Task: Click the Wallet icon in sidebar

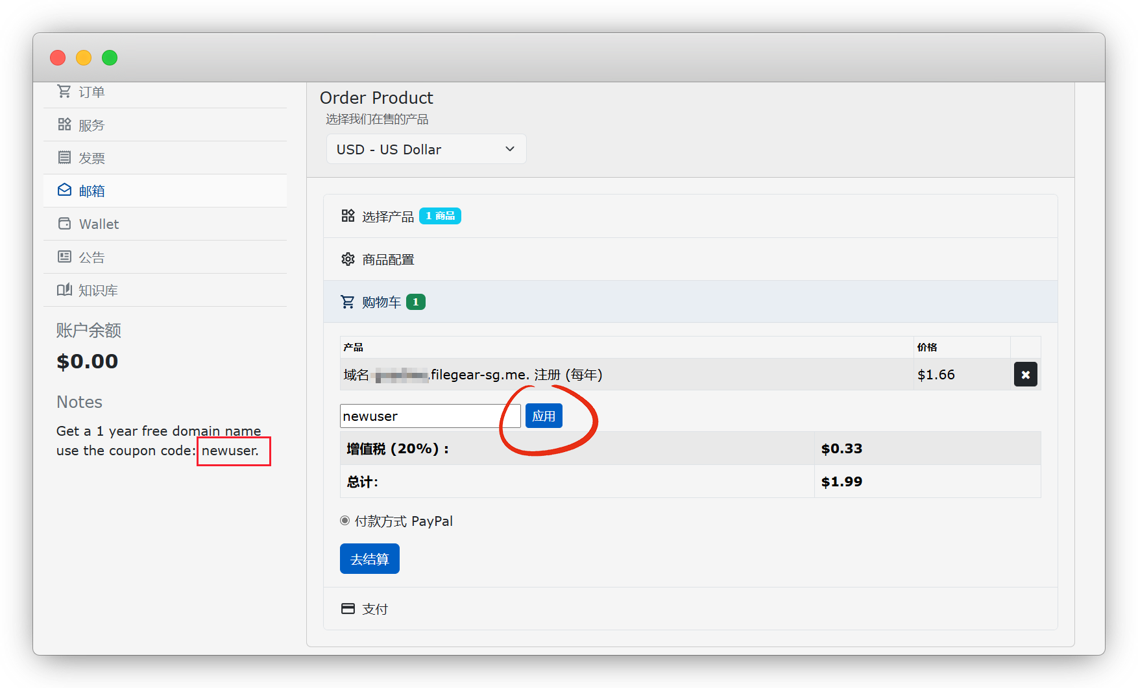Action: (x=64, y=224)
